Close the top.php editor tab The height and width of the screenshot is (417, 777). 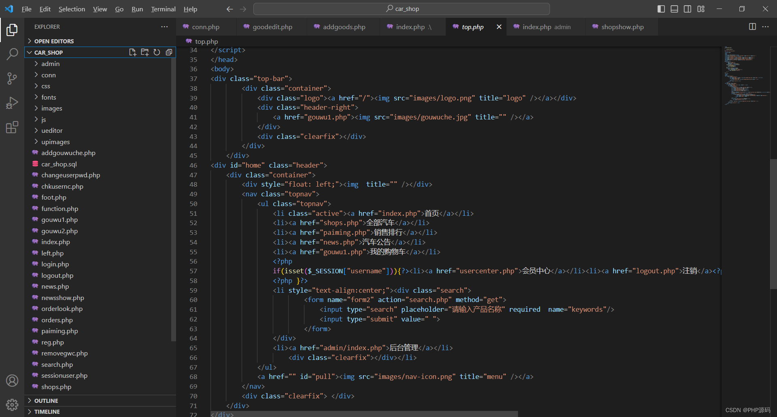coord(499,27)
